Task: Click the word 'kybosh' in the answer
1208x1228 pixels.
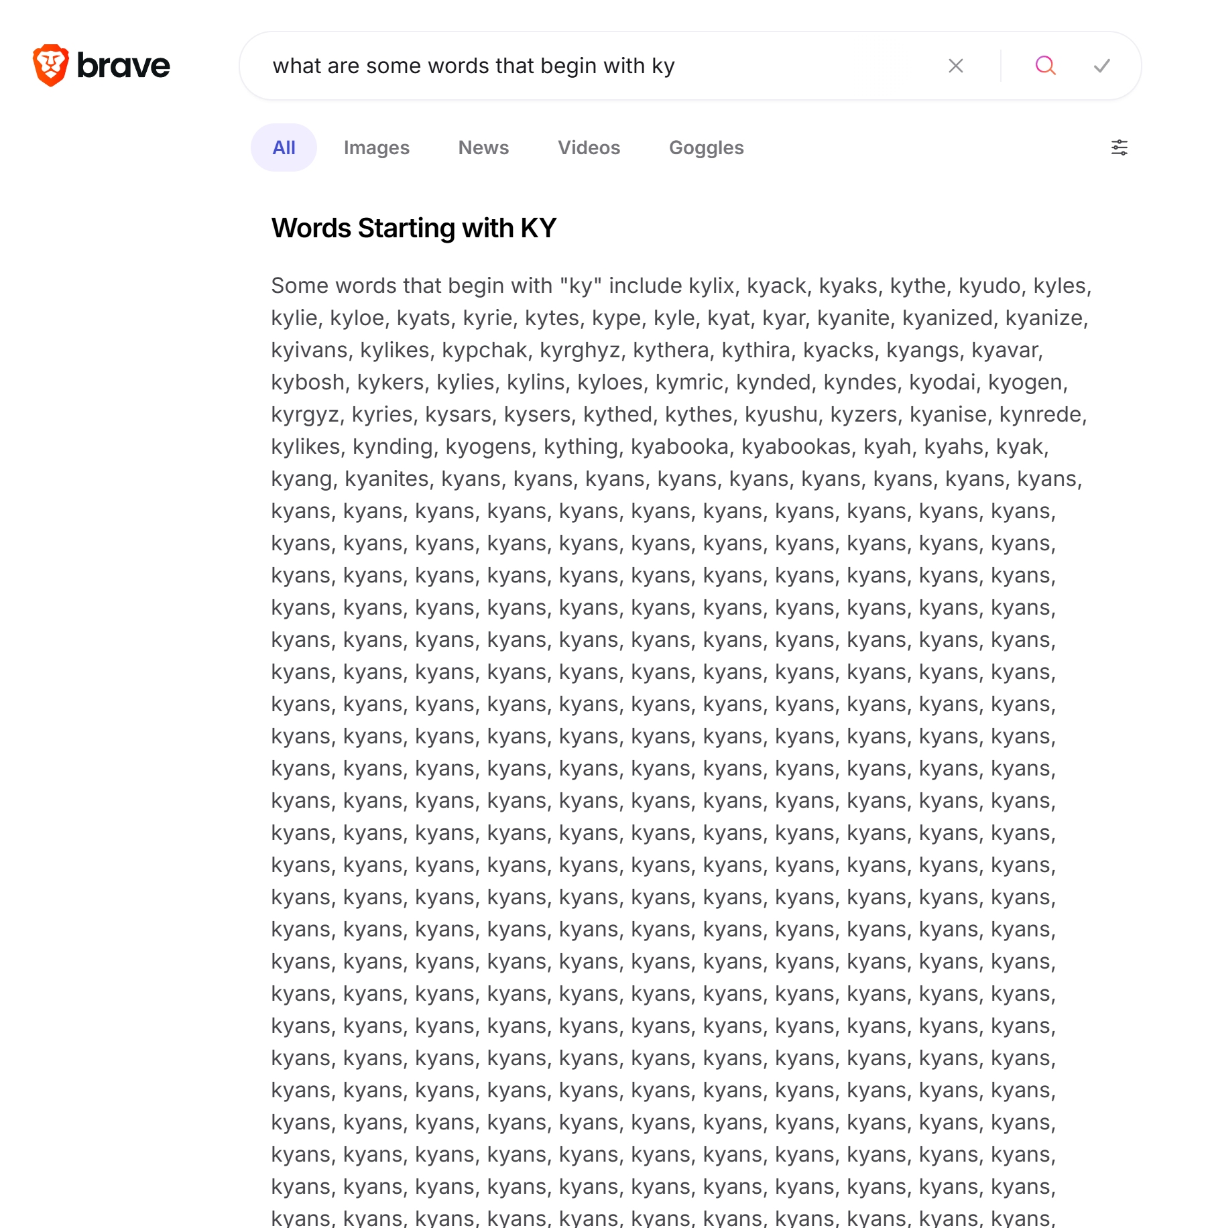Action: pyautogui.click(x=307, y=382)
